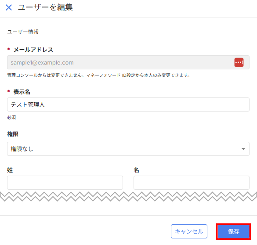Click the 姓 label text

coord(10,170)
